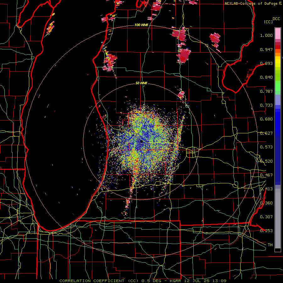
Task: Pick the periwinkle light-blue segment of color bar
Action: pyautogui.click(x=278, y=100)
